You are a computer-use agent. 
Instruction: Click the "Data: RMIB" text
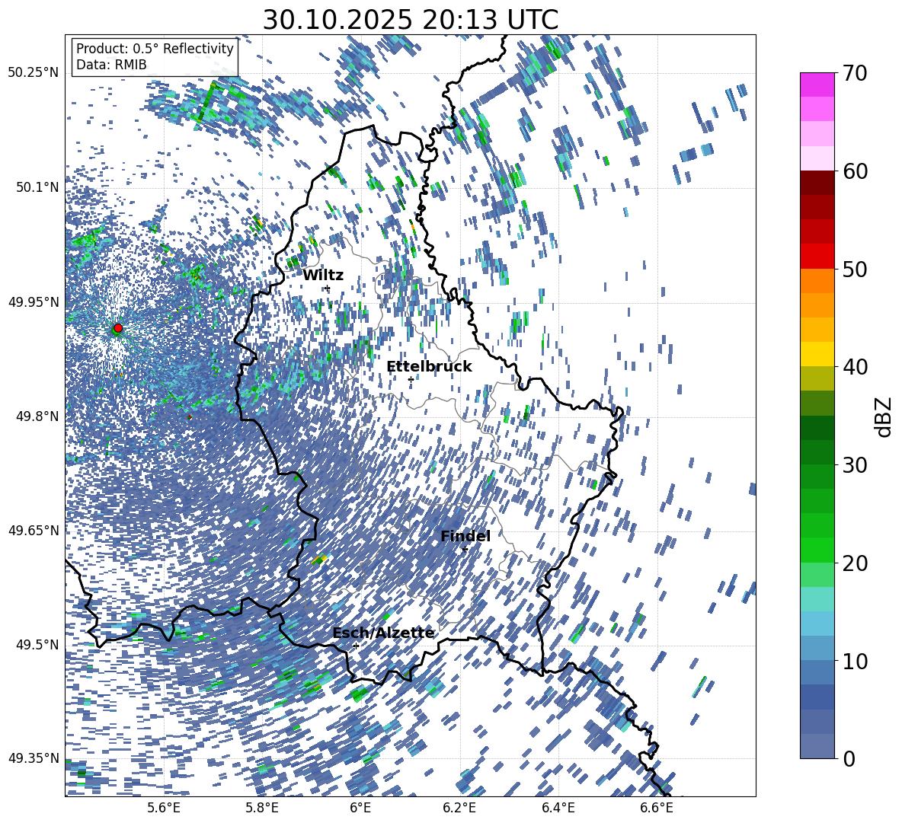[111, 65]
